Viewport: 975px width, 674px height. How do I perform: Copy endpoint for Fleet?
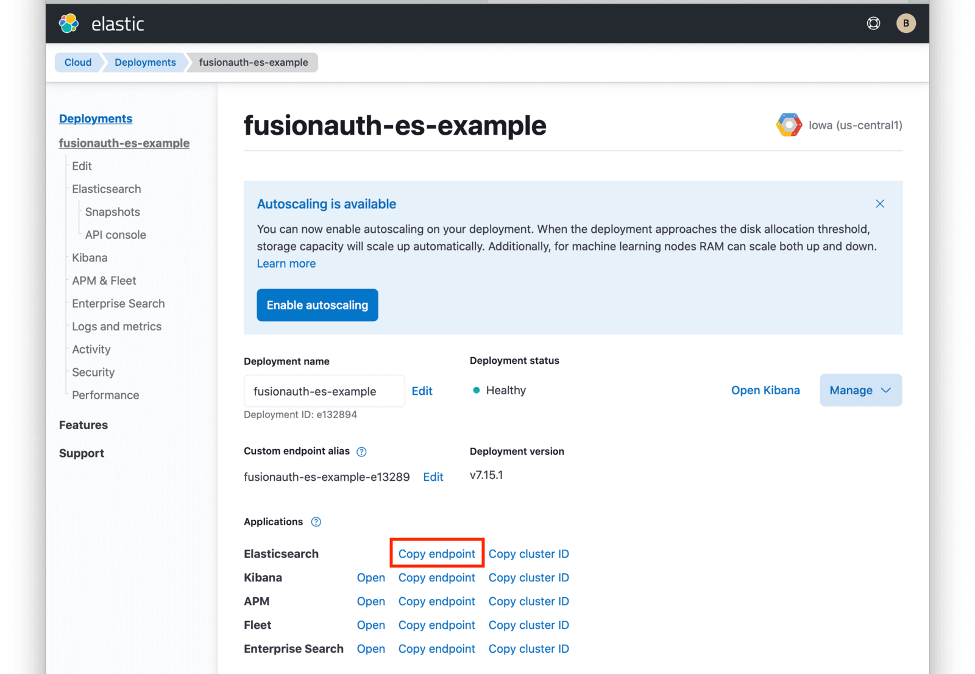pyautogui.click(x=437, y=625)
